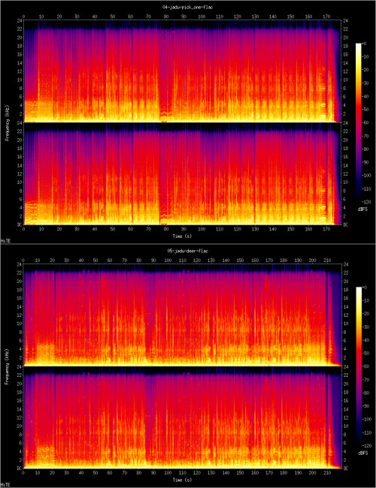Click the upper channel spectrogram of pick_one
This screenshot has width=376, height=488.
pos(181,71)
